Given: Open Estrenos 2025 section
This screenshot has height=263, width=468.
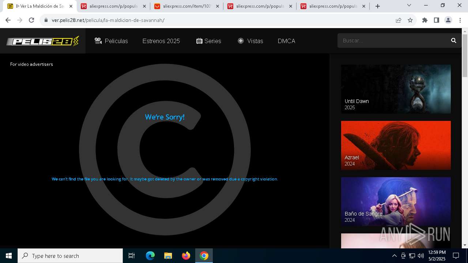Looking at the screenshot, I should point(161,41).
